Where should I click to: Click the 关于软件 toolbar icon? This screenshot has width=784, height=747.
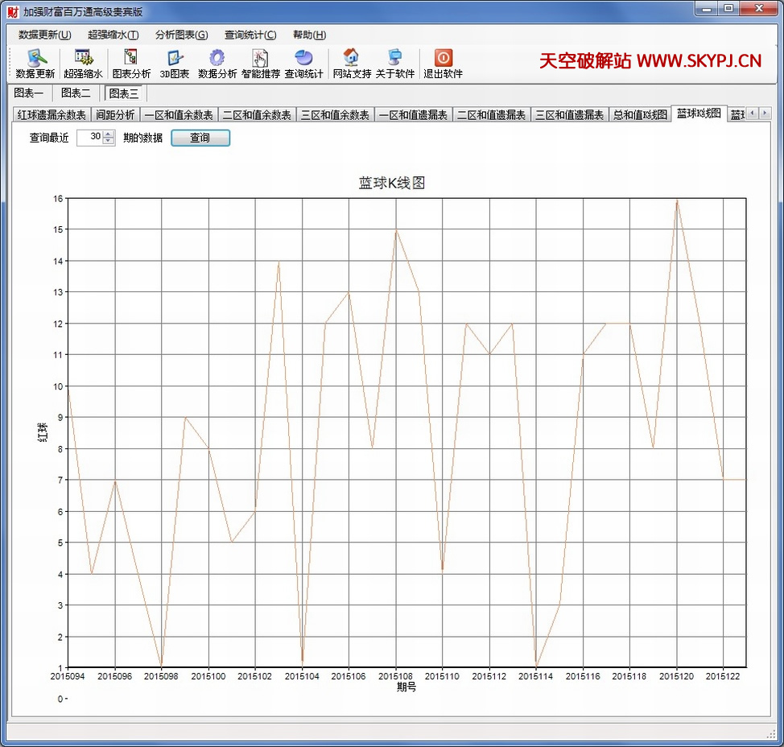(394, 58)
